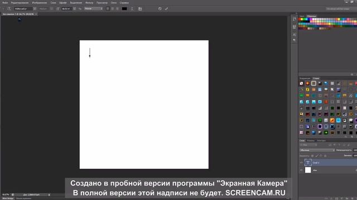Pick the red swatch in Swatches panel
Image resolution: width=357 pixels, height=200 pixels.
click(300, 19)
